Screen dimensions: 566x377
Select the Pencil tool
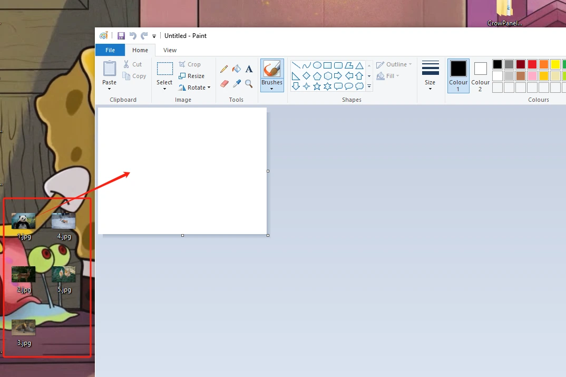point(224,69)
